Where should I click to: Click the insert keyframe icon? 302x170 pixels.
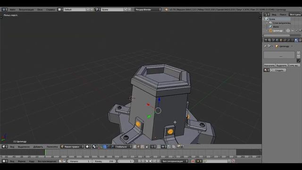(x=229, y=161)
